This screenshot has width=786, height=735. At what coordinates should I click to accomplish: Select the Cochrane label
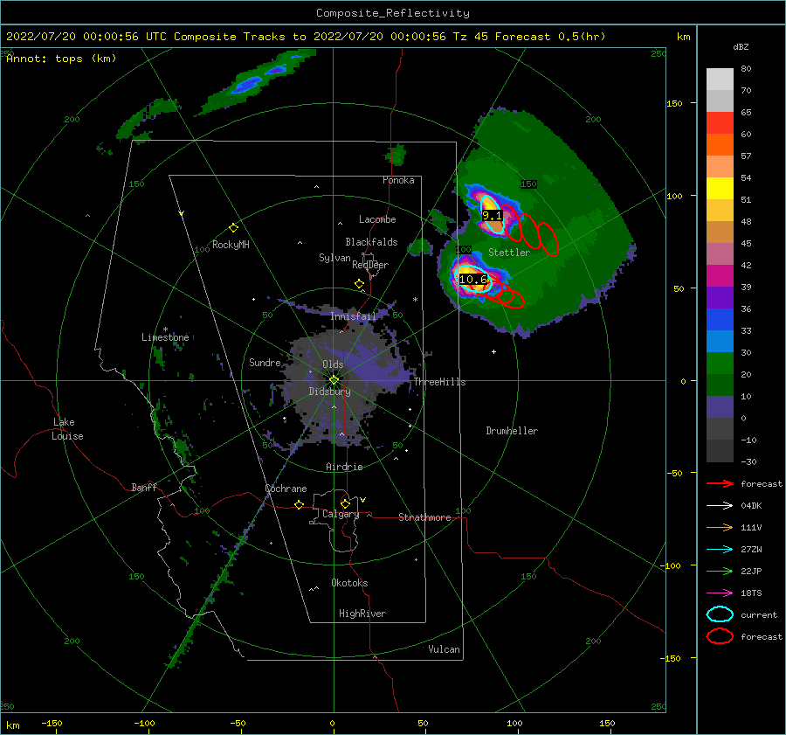286,489
